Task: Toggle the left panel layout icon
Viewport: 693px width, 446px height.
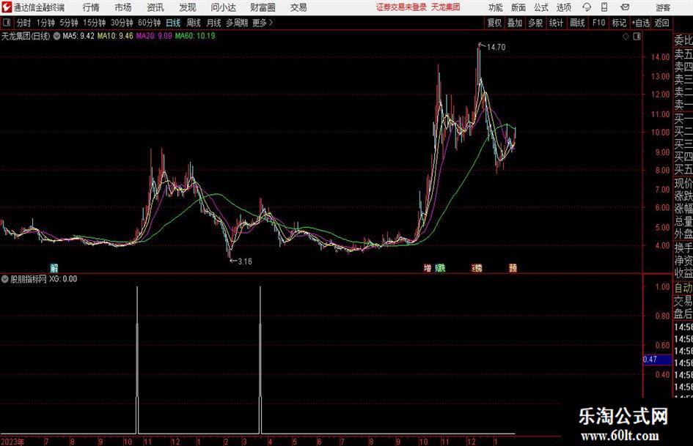Action: point(7,23)
